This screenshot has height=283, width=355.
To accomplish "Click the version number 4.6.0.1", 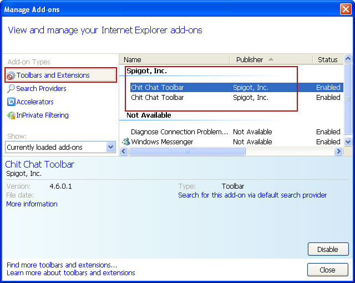I will point(60,186).
